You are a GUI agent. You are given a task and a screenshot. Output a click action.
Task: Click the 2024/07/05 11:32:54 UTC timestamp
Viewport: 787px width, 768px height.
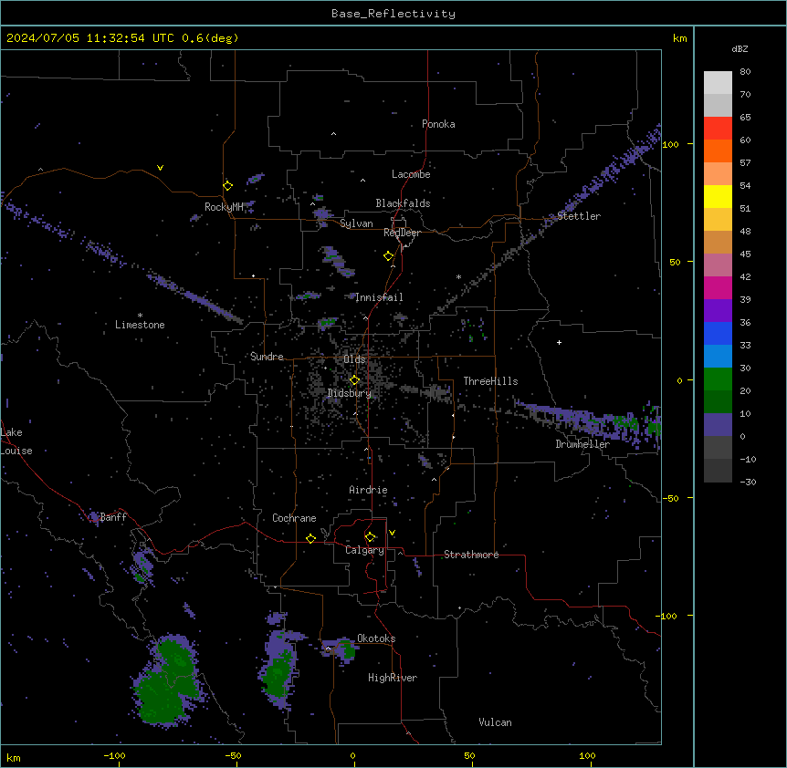(90, 38)
